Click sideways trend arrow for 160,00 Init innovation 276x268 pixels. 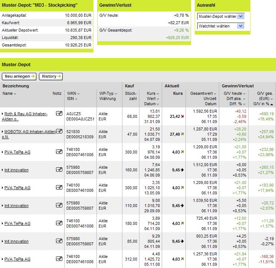click(182, 170)
